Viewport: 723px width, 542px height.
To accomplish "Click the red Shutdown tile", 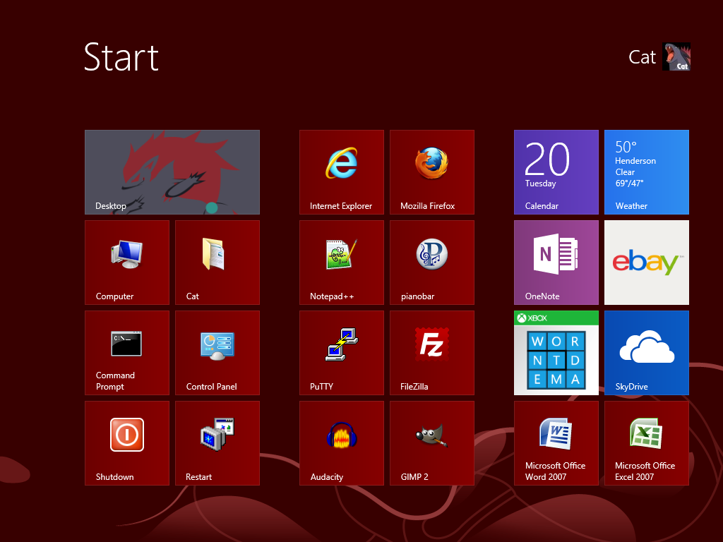I will [126, 442].
